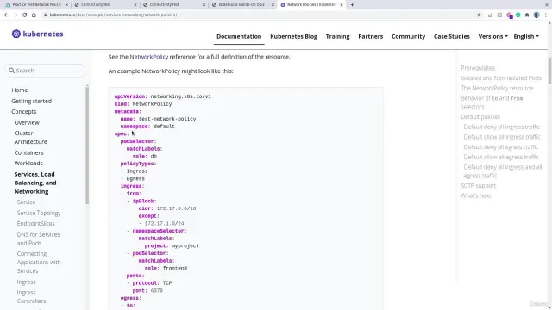This screenshot has width=552, height=310.
Task: Open Connecting Applications with Services
Action: pyautogui.click(x=39, y=262)
